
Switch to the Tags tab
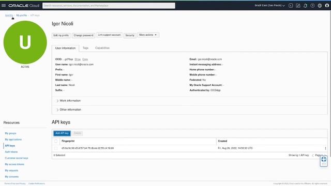coord(85,48)
